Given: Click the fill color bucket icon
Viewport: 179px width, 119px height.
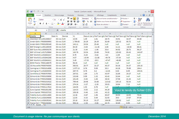Looking at the screenshot, I should [58, 23].
